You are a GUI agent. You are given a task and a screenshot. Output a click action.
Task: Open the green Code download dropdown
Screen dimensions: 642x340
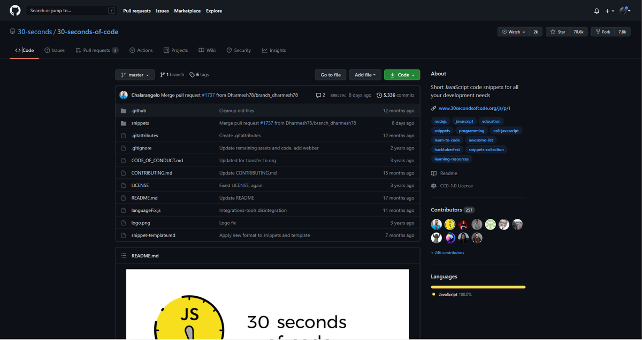point(402,75)
